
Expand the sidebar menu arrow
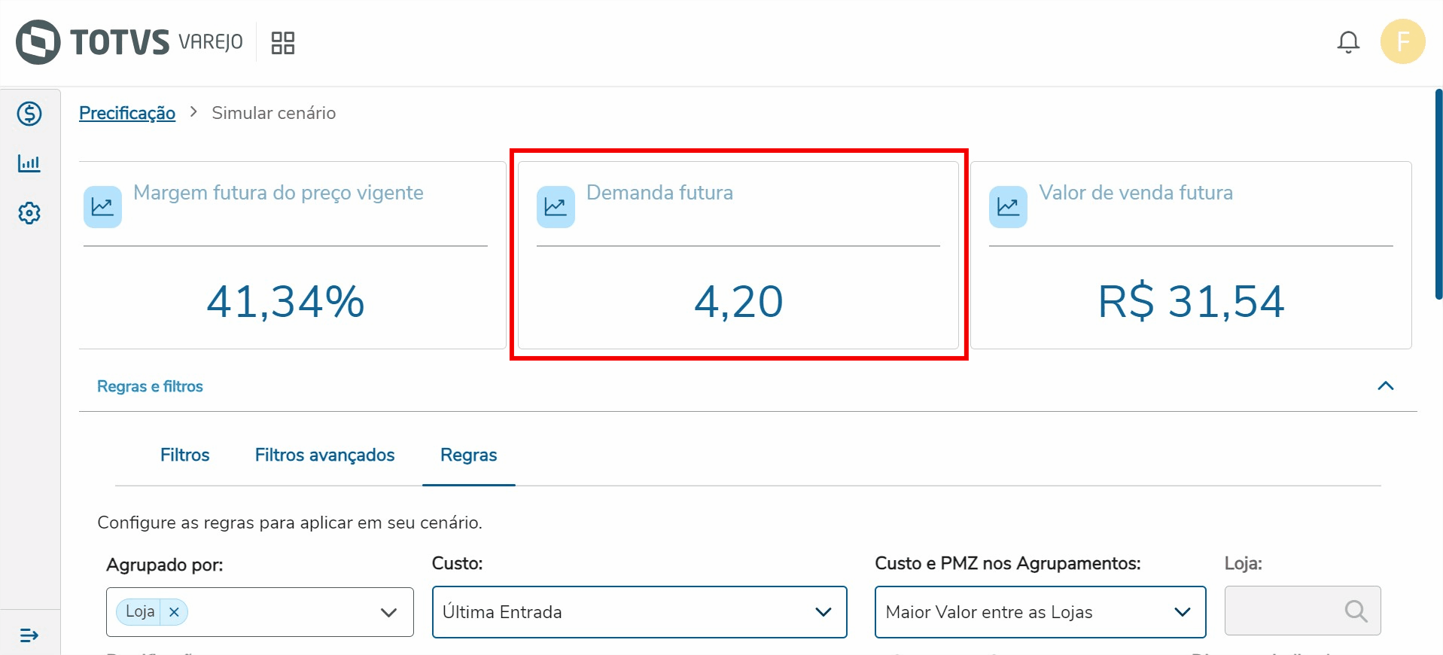coord(29,635)
